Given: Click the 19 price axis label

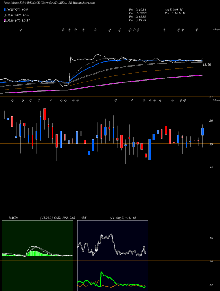Looking at the screenshot, I should click(211, 144).
